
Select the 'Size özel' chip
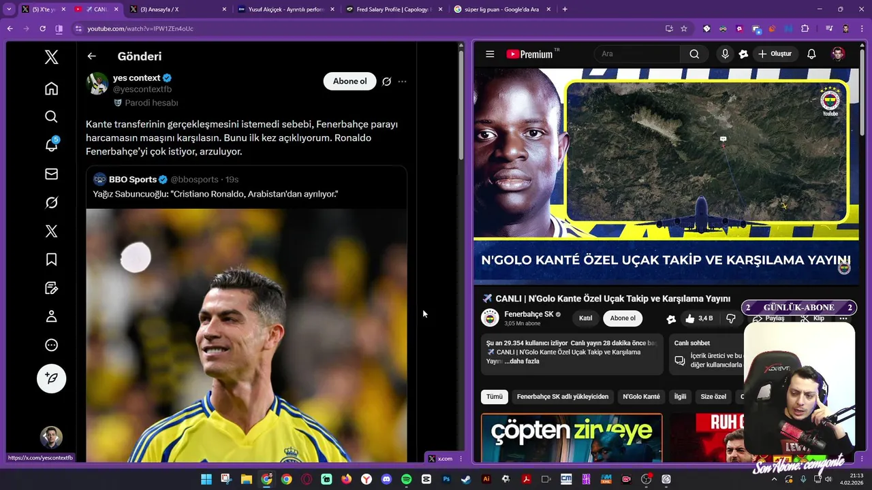(x=713, y=397)
